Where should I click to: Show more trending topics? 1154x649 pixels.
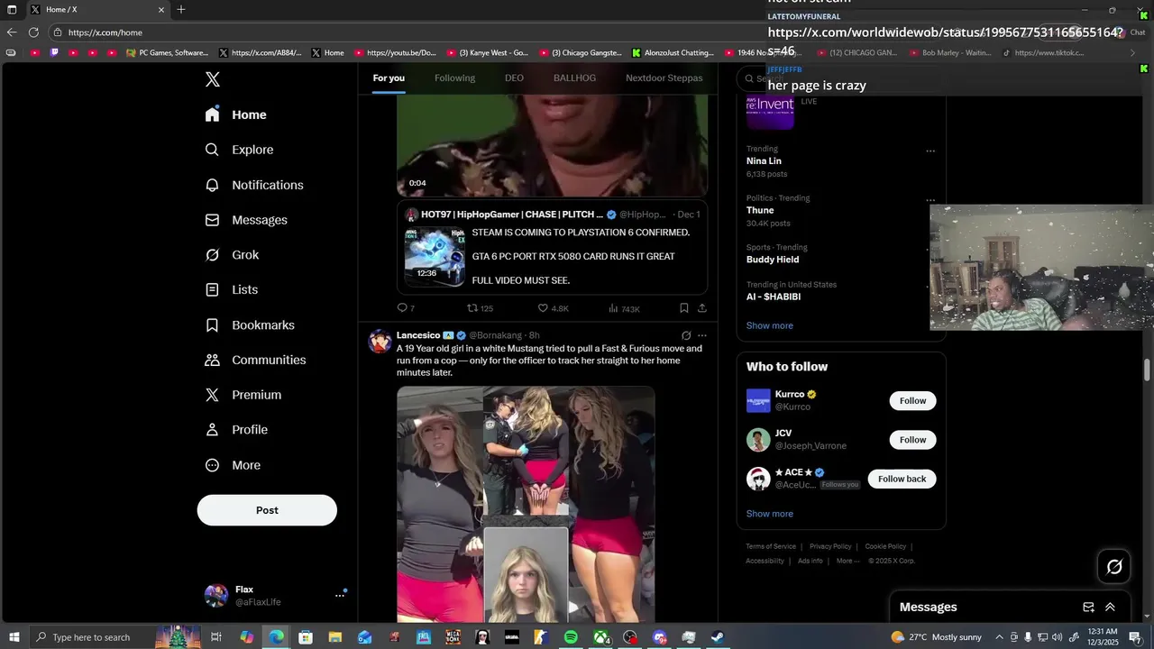click(x=769, y=325)
